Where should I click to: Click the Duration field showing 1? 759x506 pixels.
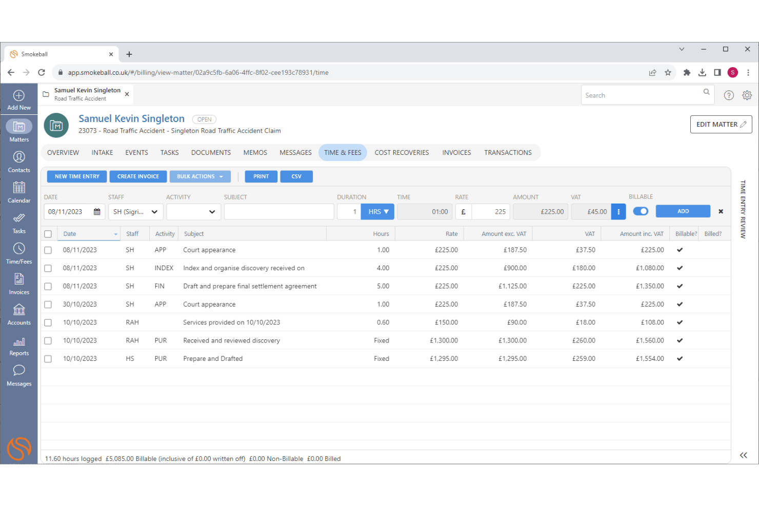point(349,212)
